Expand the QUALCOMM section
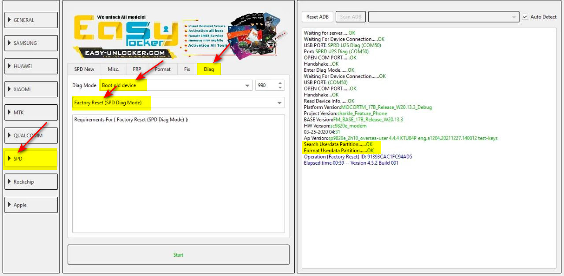 [x=31, y=136]
